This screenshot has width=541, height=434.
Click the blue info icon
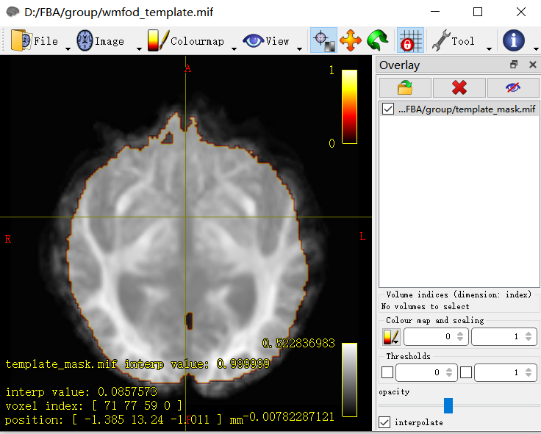pyautogui.click(x=513, y=41)
